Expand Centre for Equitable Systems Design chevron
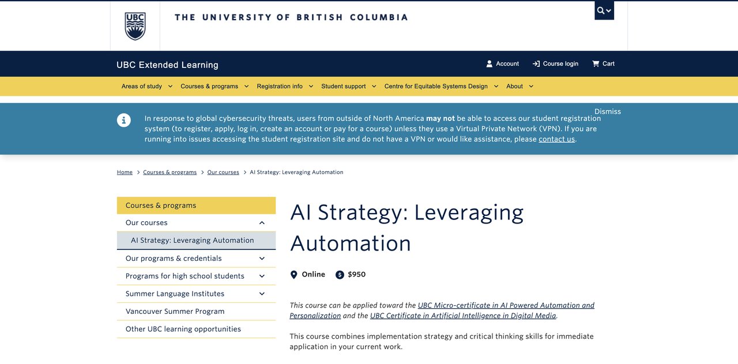The width and height of the screenshot is (738, 364). (x=495, y=86)
